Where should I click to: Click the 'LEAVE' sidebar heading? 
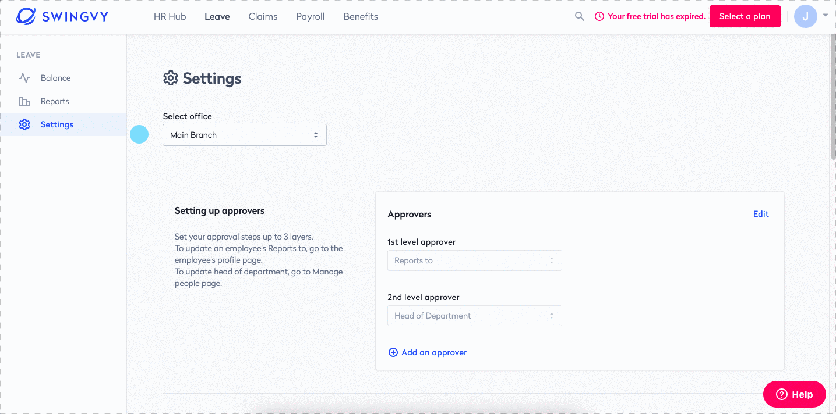pos(29,55)
